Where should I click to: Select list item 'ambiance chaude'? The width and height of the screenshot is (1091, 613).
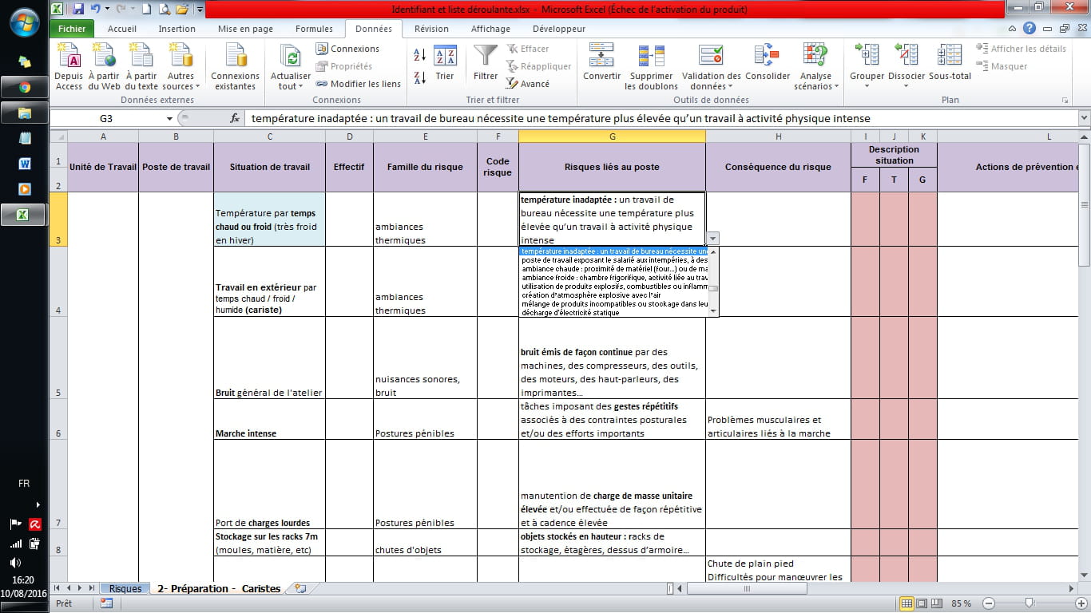coord(613,268)
